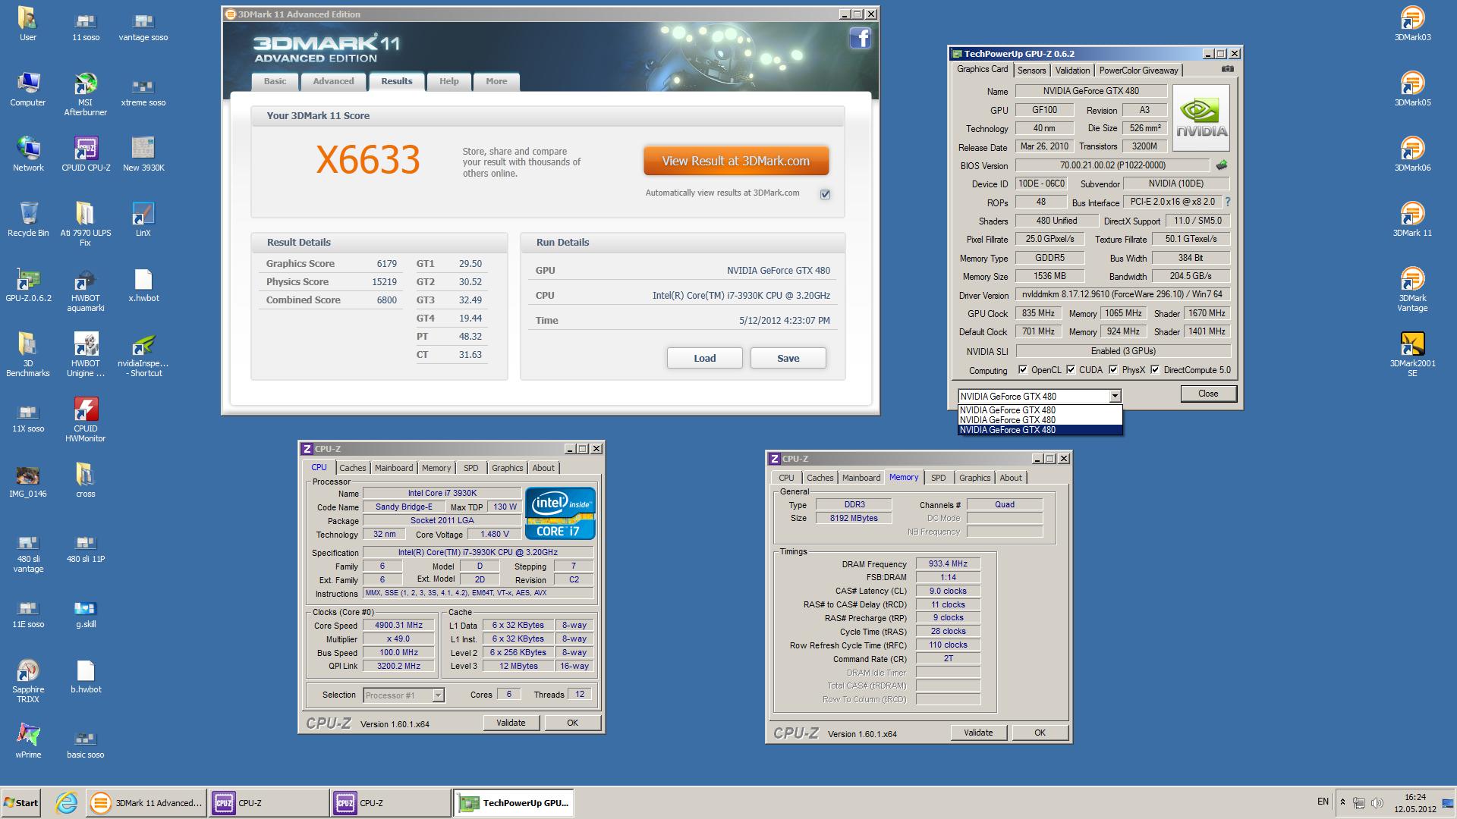Click the BIOS save chip icon in GPU-Z

coord(1221,165)
